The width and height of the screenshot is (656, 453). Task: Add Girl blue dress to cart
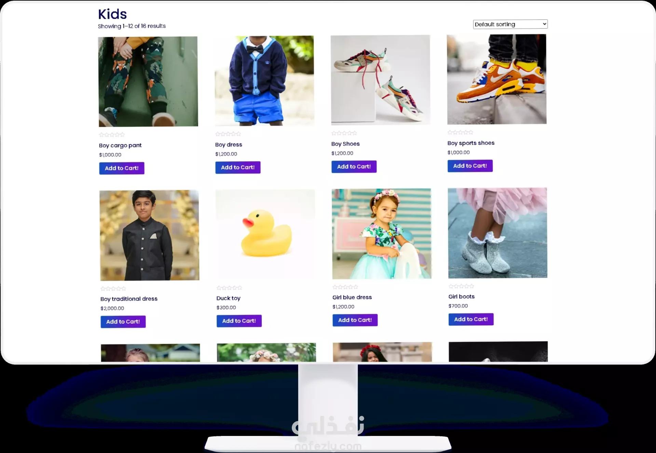[x=355, y=320]
